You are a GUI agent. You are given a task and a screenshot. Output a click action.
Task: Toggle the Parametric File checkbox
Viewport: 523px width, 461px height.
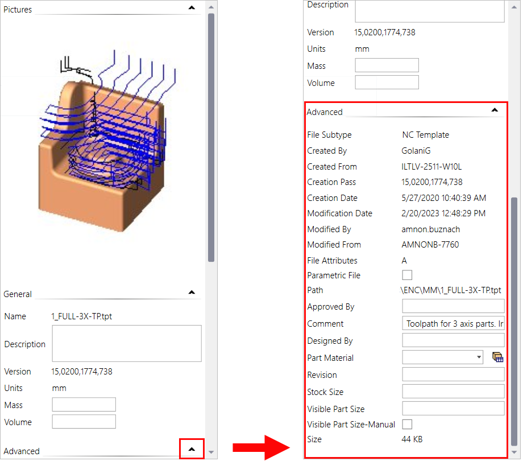point(407,275)
